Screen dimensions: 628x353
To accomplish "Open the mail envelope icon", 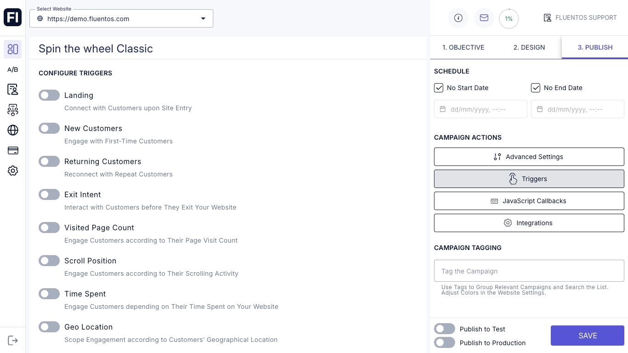I will point(484,18).
